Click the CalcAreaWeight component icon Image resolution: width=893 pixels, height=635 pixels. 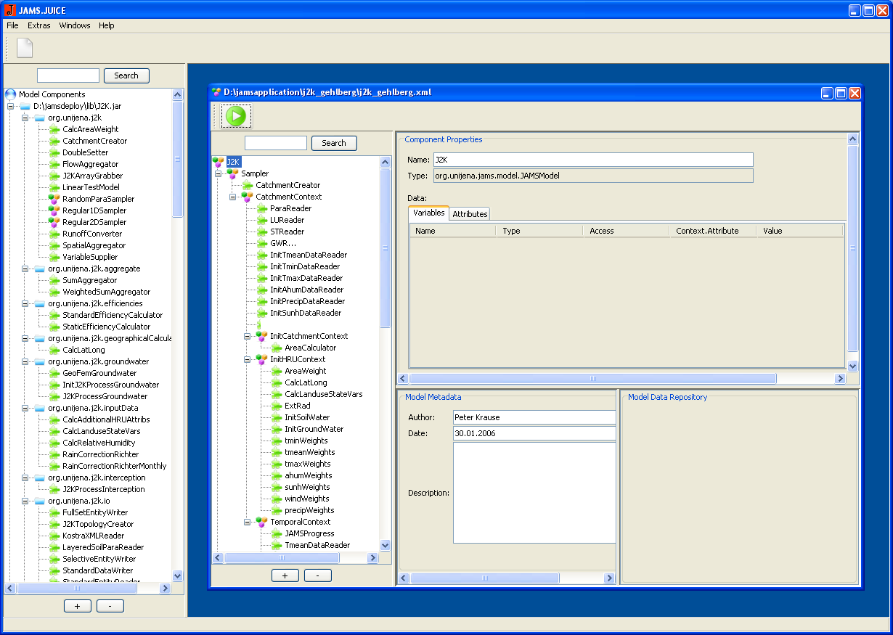[54, 129]
